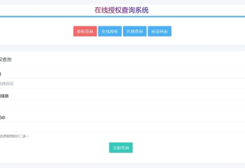Click the 授权ID field label
This screenshot has height=168, width=245.
(x=3, y=117)
